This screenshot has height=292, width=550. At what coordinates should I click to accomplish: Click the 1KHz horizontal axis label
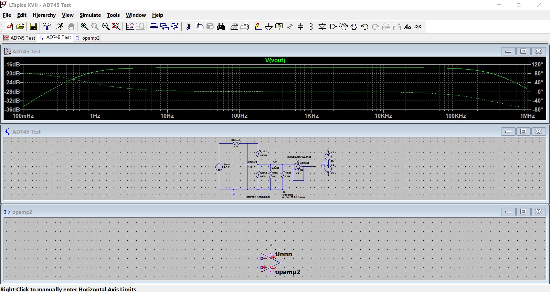(311, 116)
